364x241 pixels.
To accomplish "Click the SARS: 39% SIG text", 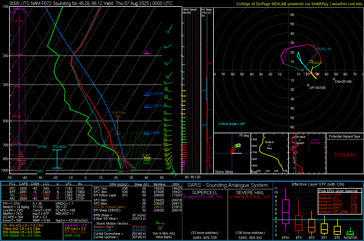I will pyautogui.click(x=250, y=238).
